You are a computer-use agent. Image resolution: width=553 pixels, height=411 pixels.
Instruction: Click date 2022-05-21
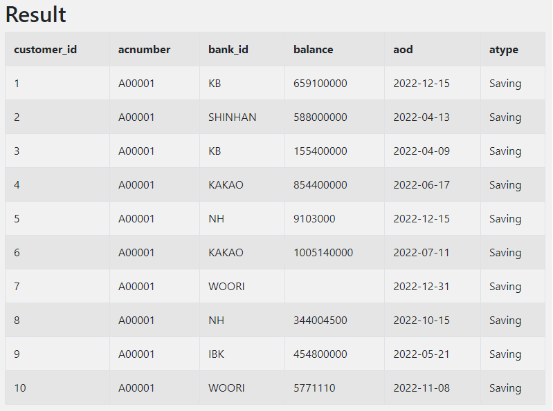click(421, 354)
